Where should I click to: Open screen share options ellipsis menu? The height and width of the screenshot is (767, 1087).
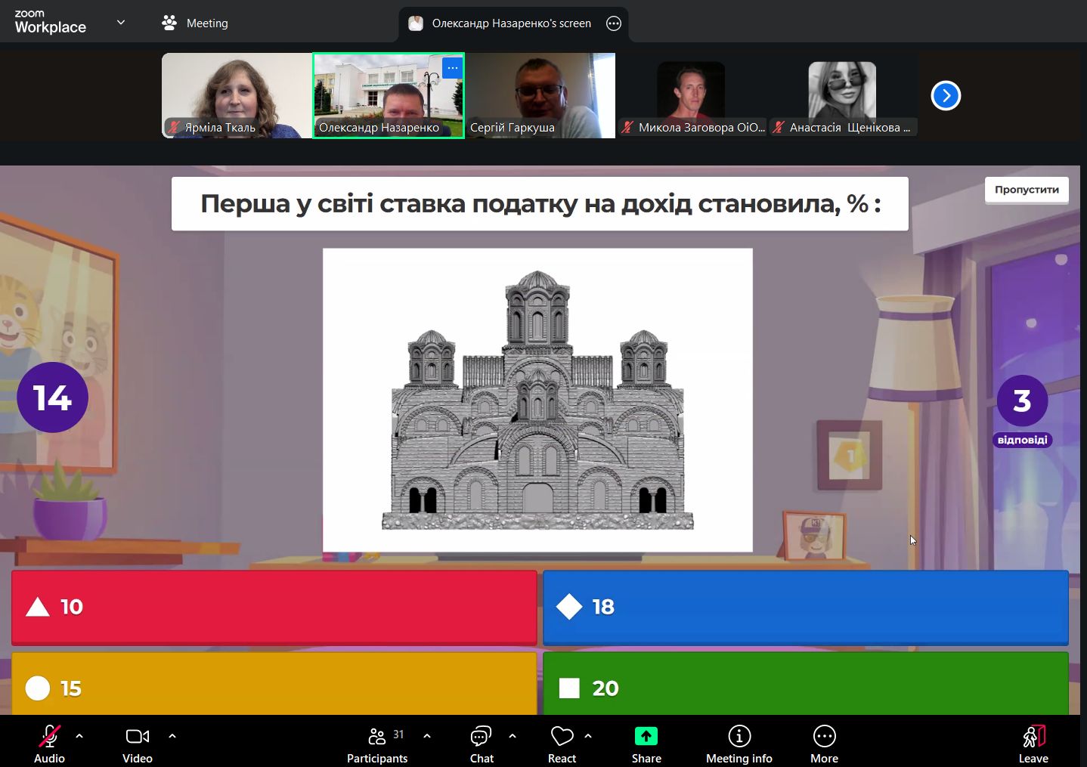[x=614, y=23]
